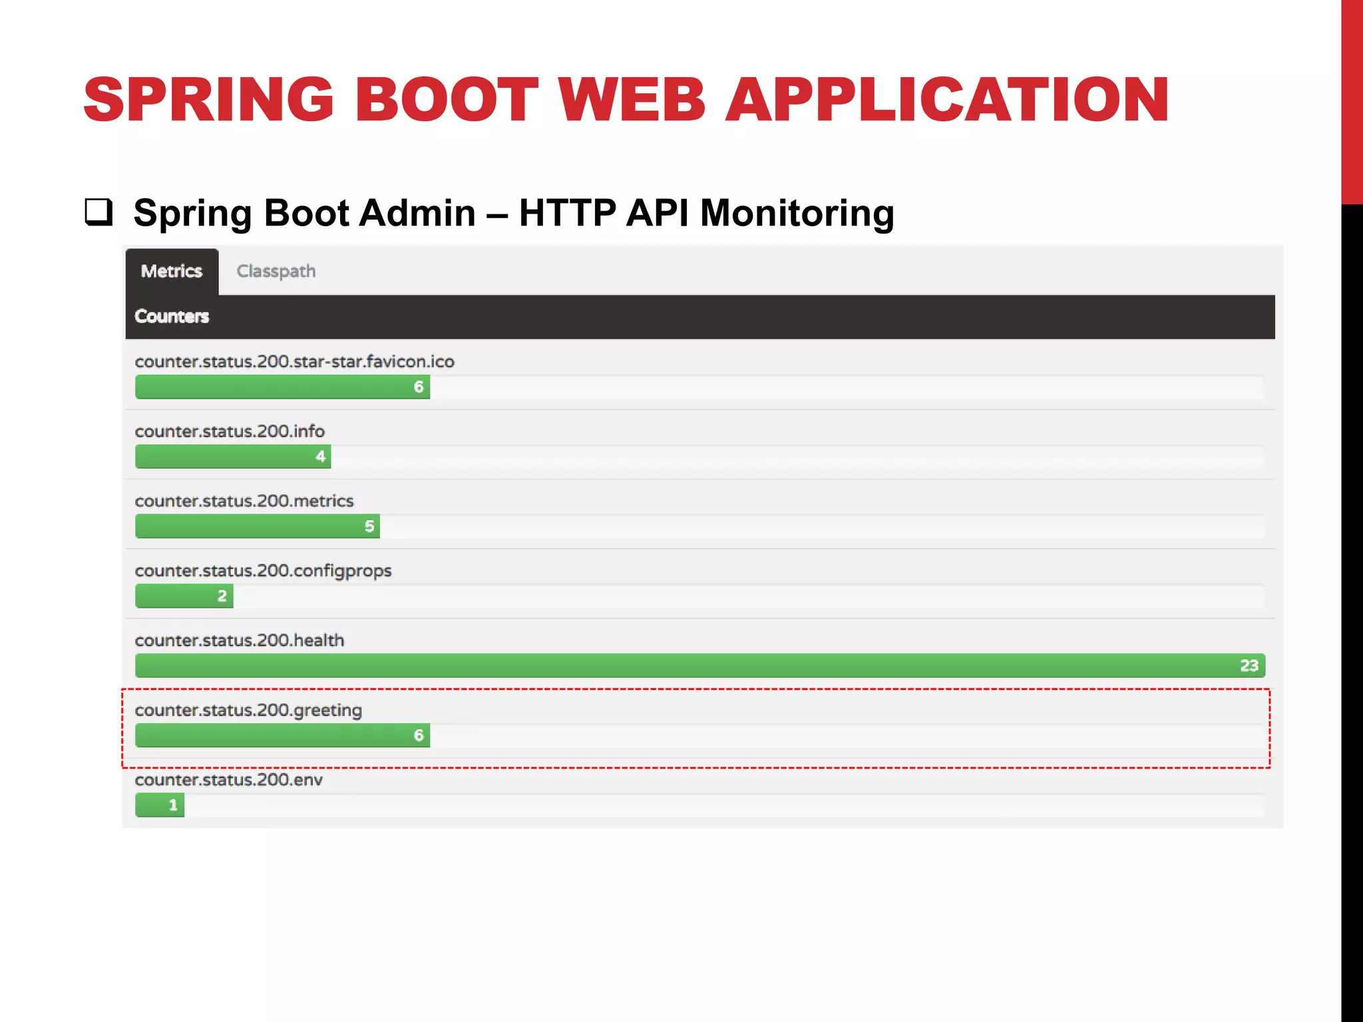Open the Classpath tab

coord(276,271)
